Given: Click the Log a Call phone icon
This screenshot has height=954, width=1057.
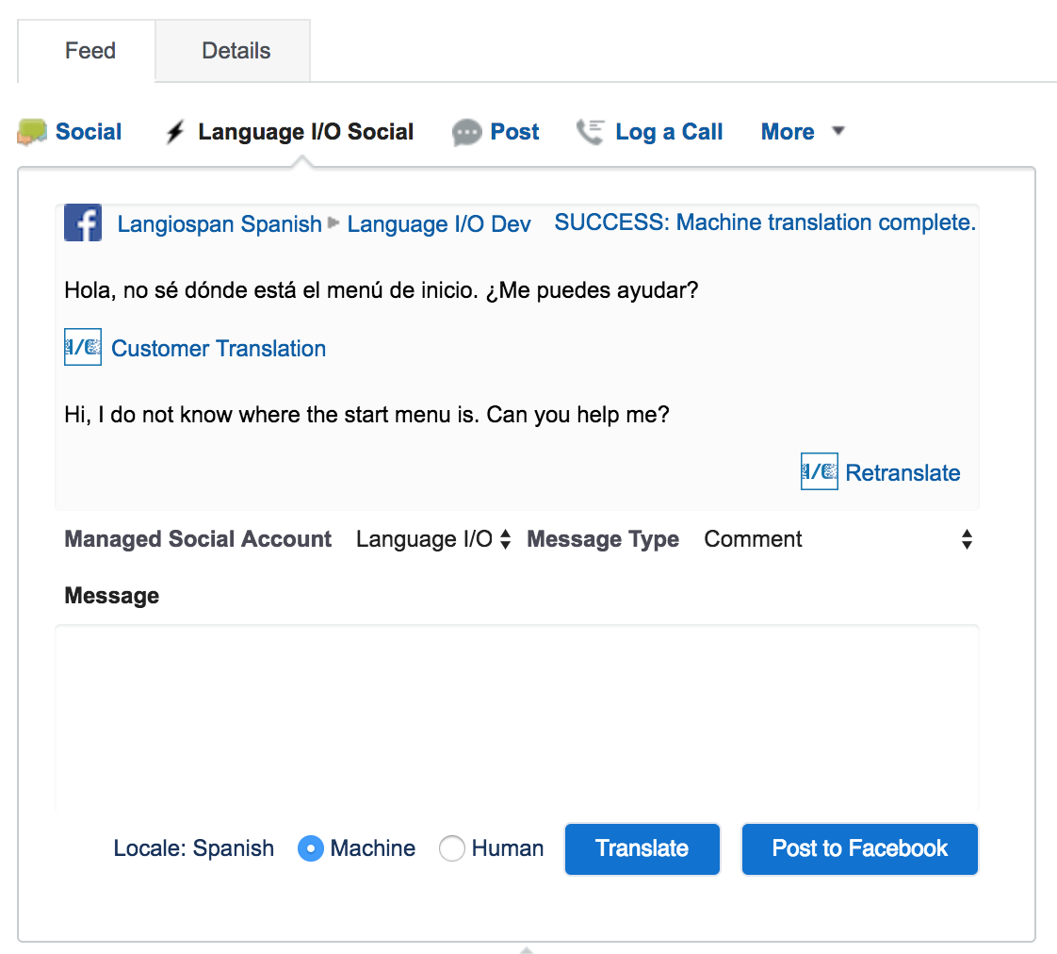Looking at the screenshot, I should pyautogui.click(x=591, y=132).
